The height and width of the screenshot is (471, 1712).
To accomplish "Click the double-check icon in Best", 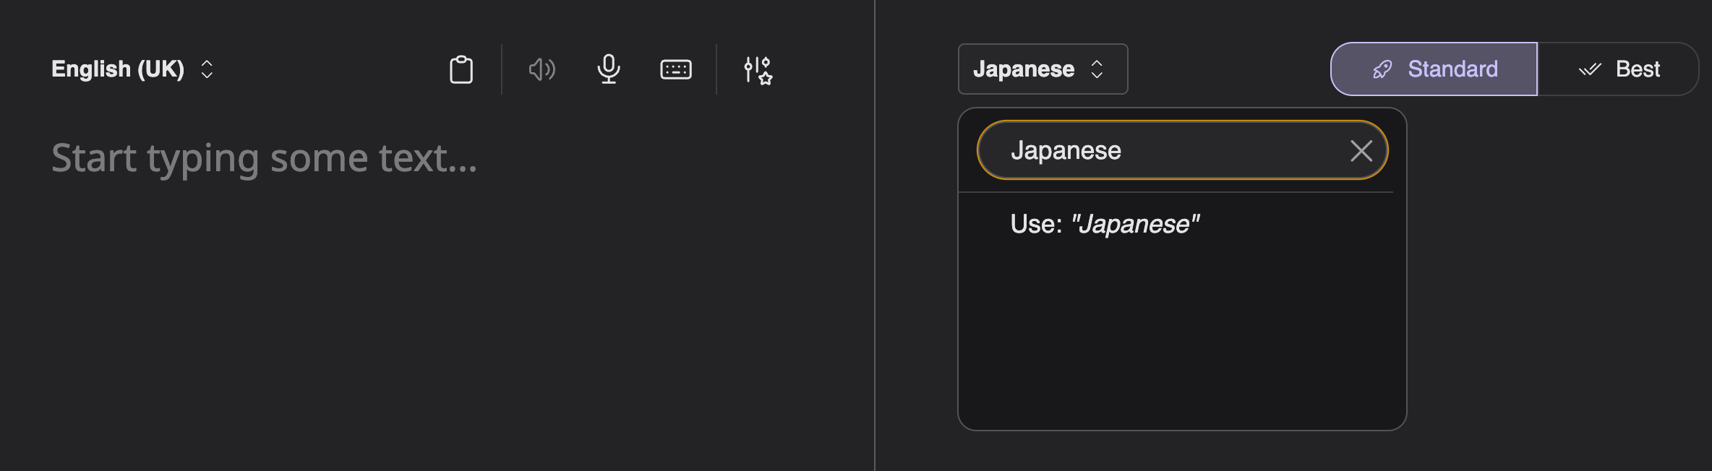I will 1590,69.
